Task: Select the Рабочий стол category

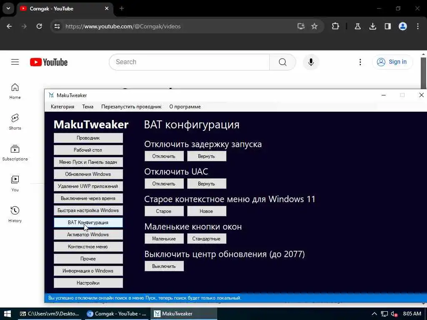Action: pos(88,150)
